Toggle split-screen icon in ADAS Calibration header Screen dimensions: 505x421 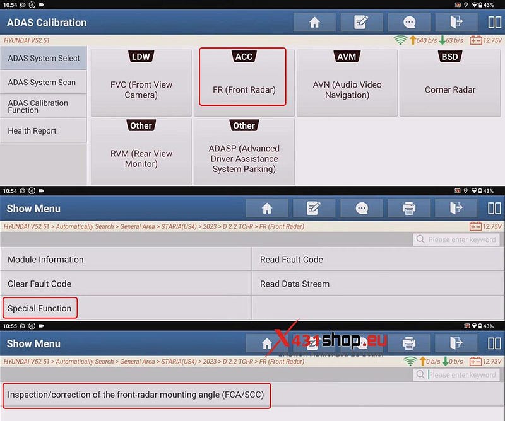(x=494, y=22)
